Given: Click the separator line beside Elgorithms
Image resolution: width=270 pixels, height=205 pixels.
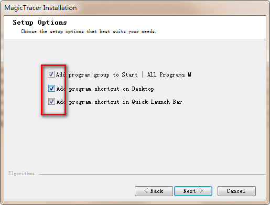Looking at the screenshot, I should point(152,174).
